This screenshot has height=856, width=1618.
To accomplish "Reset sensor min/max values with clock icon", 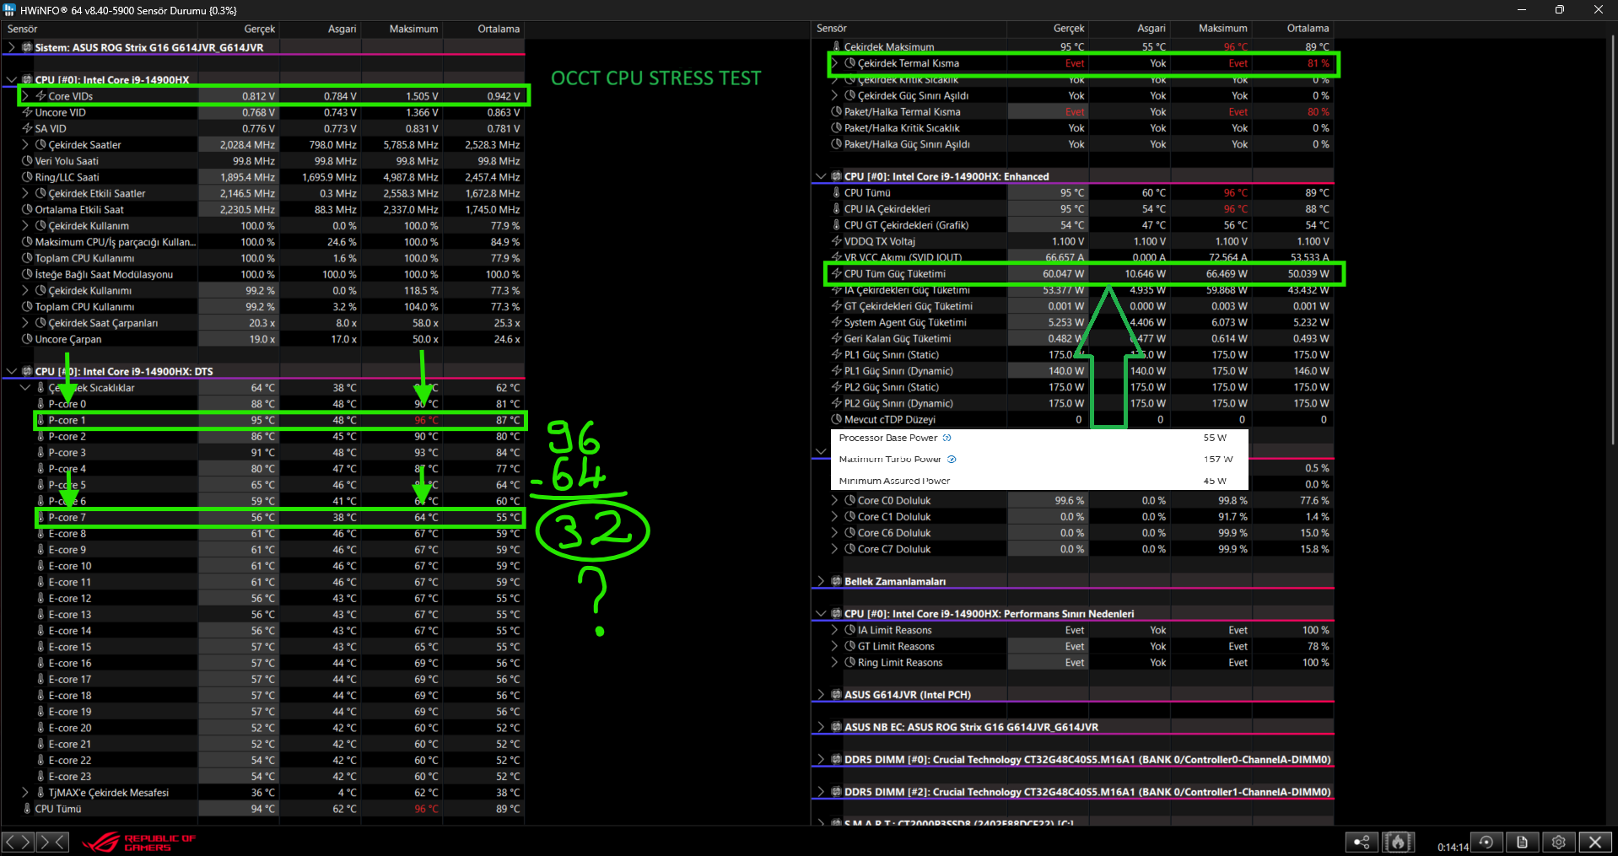I will coord(1486,842).
